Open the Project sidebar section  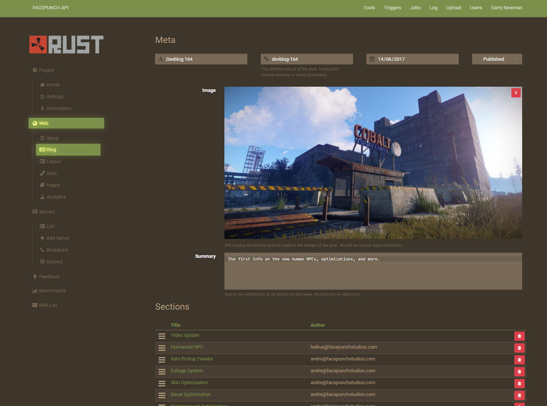[43, 70]
